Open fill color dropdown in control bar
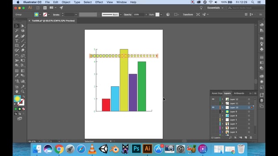278x156 pixels. point(40,14)
